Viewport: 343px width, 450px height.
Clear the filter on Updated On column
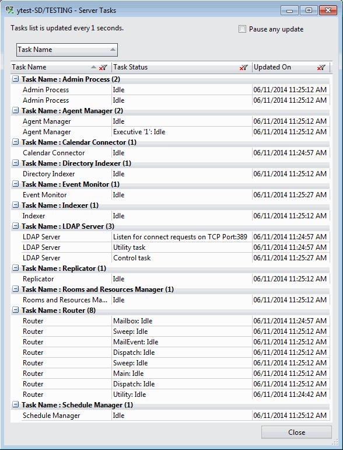point(321,68)
